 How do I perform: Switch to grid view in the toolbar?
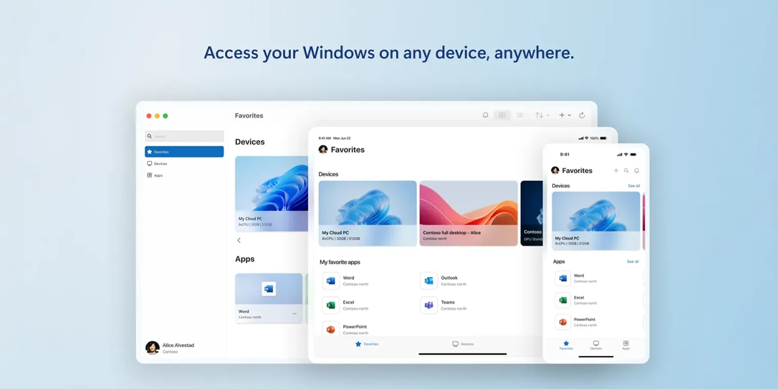502,115
